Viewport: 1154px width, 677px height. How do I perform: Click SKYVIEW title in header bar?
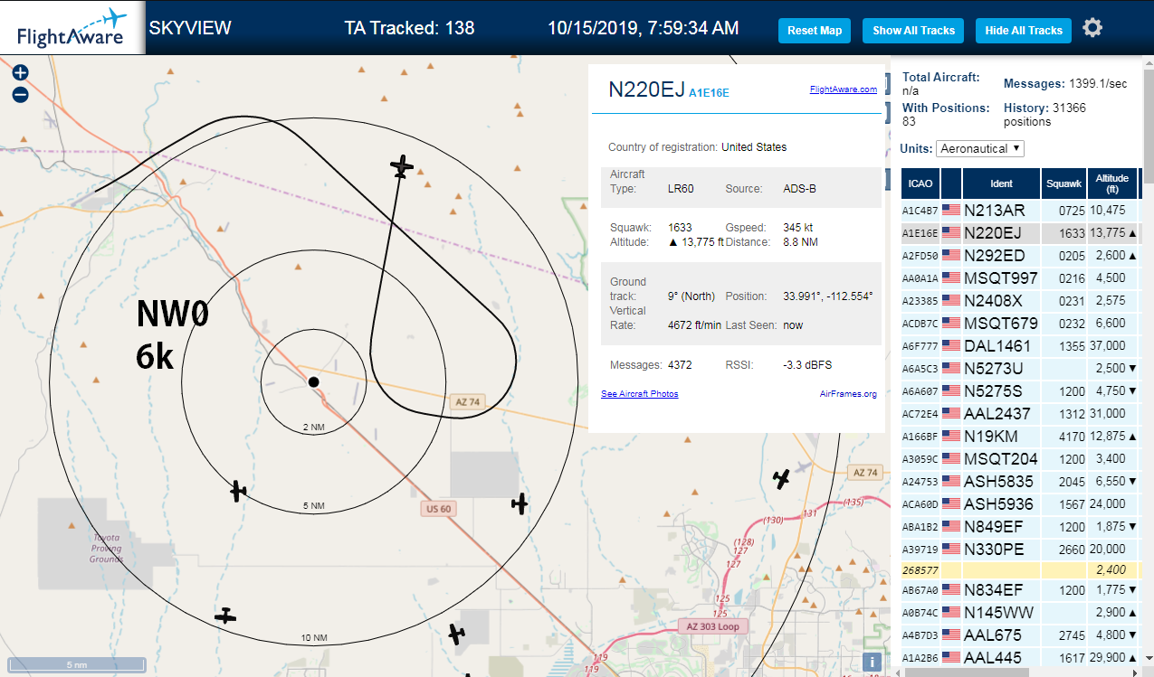[x=190, y=28]
